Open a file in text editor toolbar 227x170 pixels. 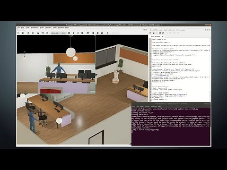[153, 33]
